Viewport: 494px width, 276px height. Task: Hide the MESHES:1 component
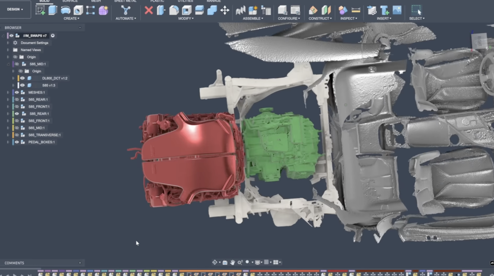click(x=17, y=92)
